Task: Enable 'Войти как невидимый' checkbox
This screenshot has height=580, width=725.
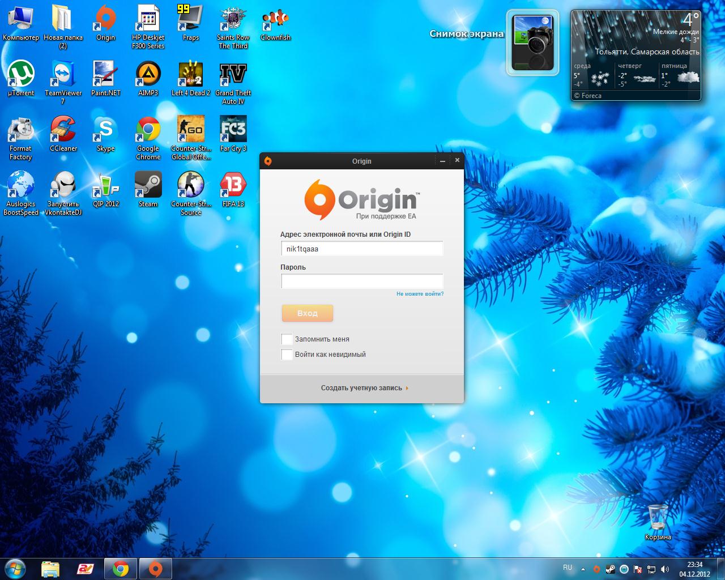Action: coord(287,355)
